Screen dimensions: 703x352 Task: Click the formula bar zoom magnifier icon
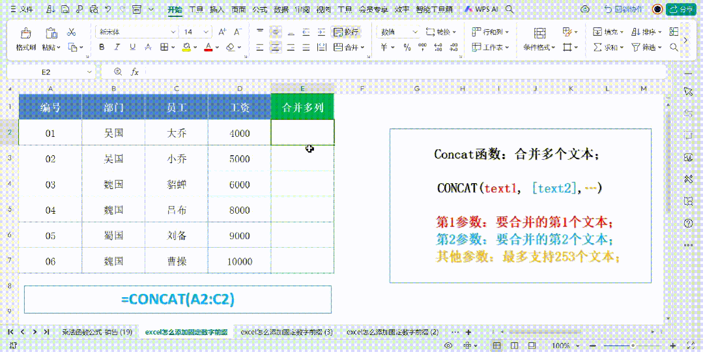pos(118,72)
